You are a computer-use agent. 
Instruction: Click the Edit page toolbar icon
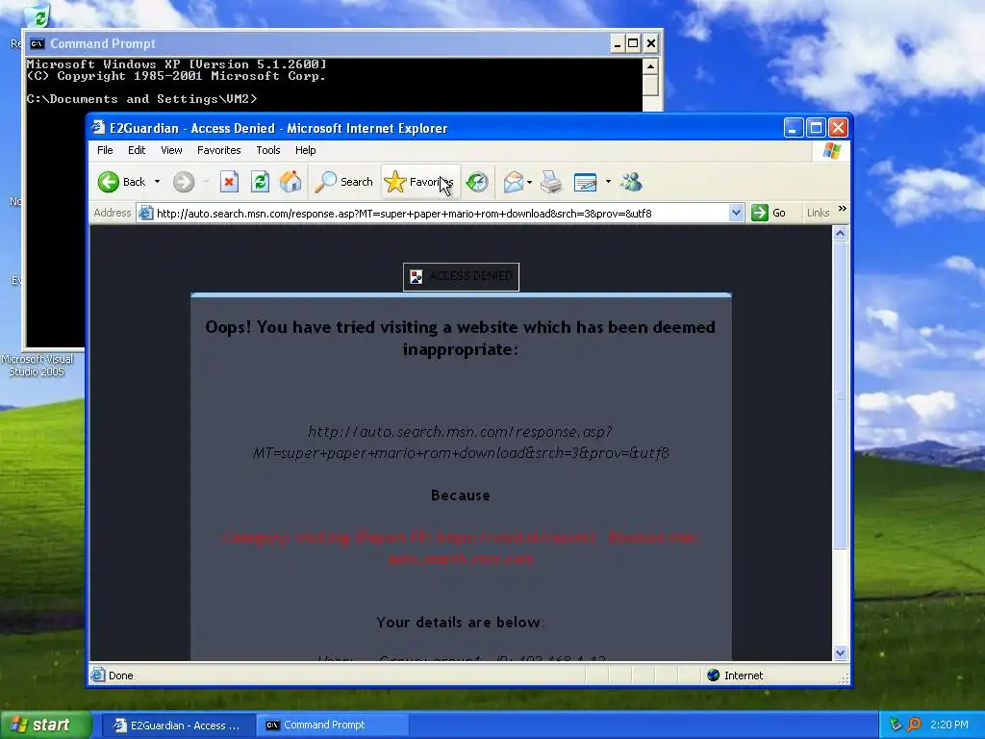coord(586,182)
